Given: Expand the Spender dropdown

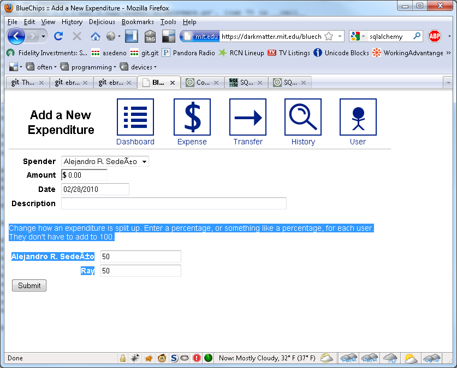Looking at the screenshot, I should click(x=105, y=161).
